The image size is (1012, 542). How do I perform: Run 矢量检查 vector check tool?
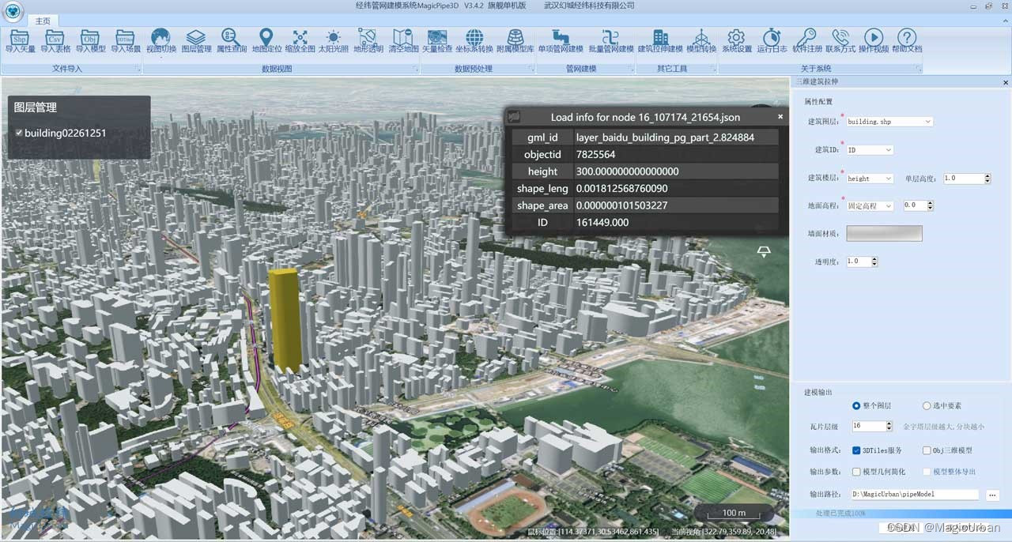437,37
